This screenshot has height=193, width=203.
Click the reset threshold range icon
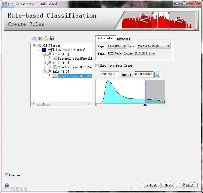tap(157, 75)
